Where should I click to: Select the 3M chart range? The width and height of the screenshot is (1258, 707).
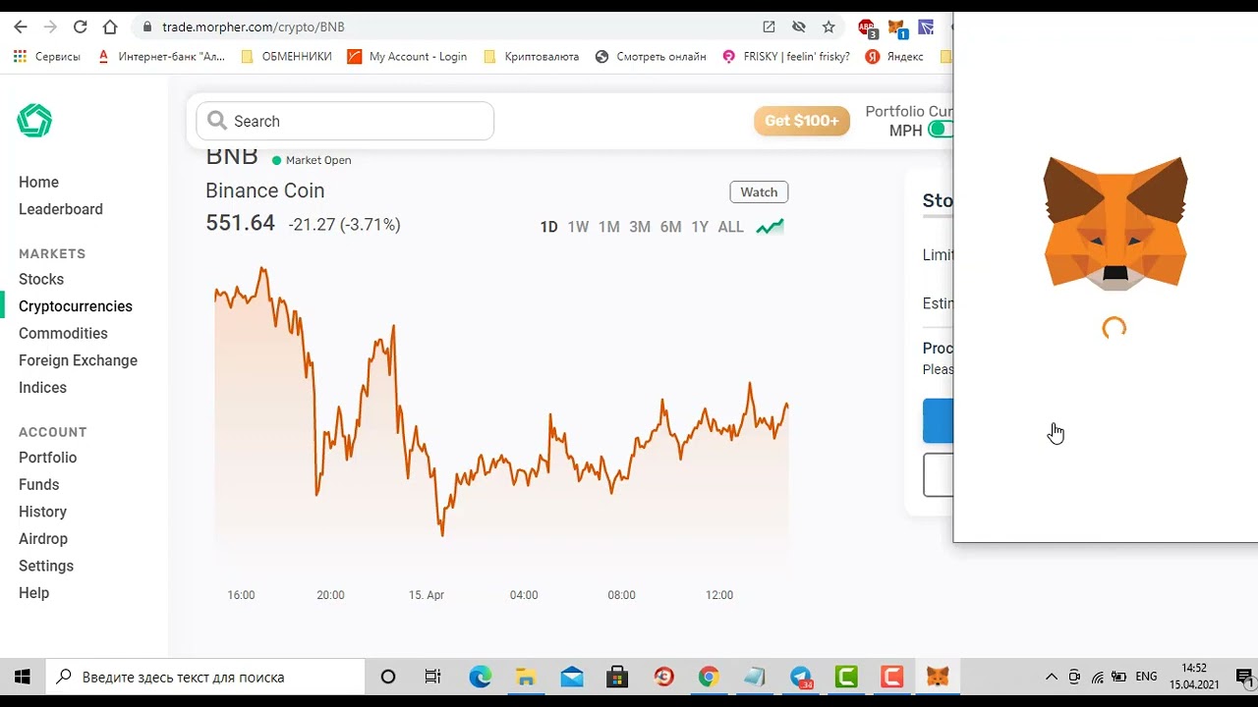coord(640,227)
